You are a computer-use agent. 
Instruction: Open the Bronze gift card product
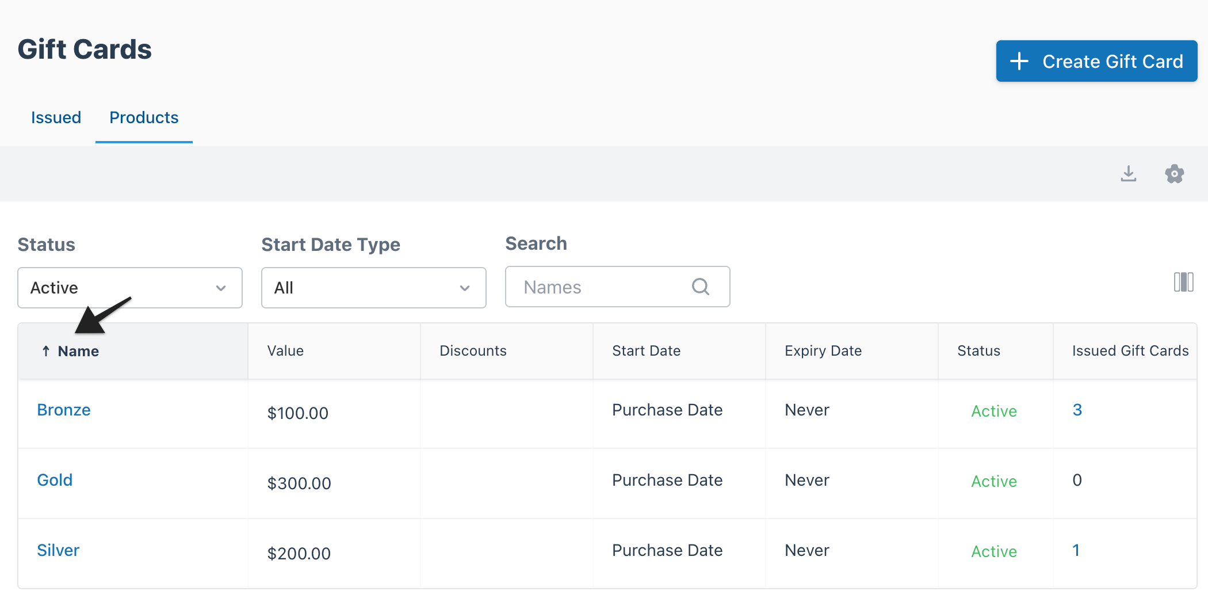tap(64, 410)
